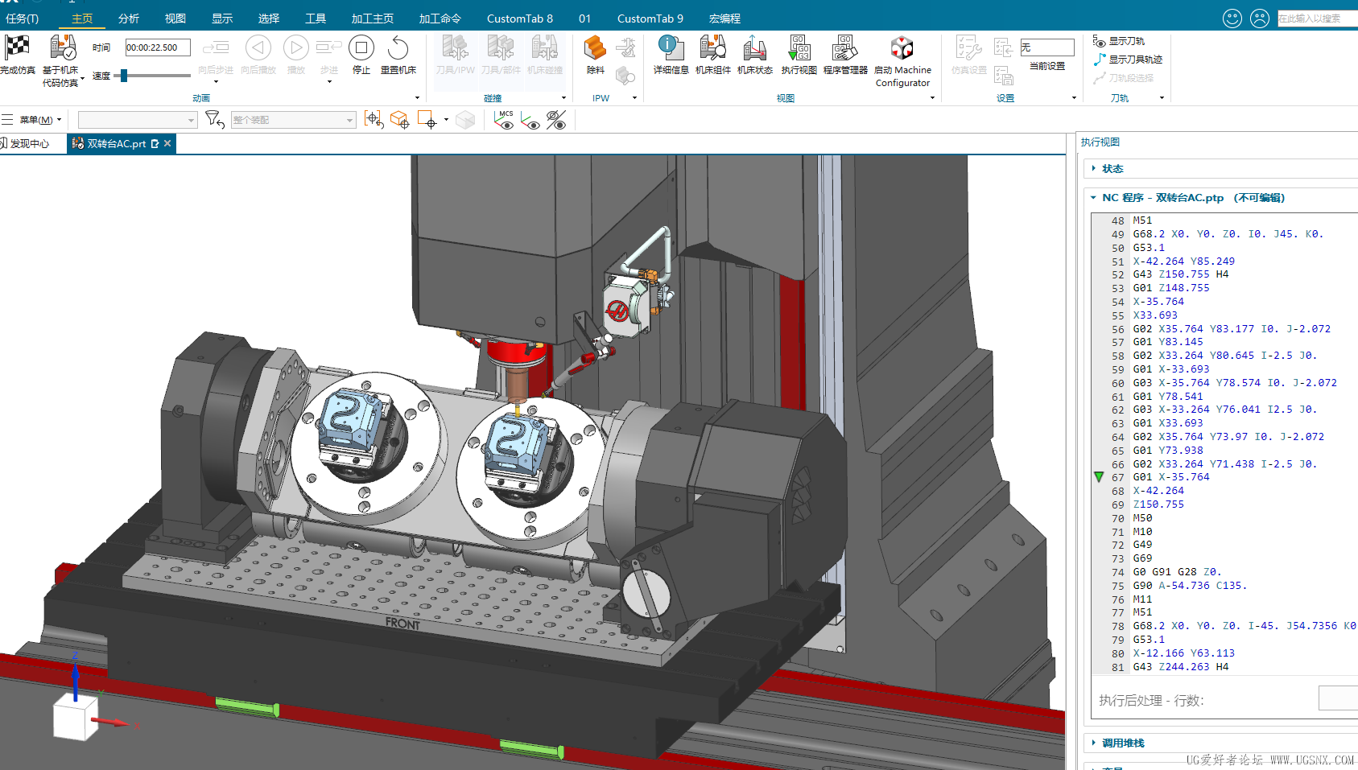Open the 加工命令 ribbon tab
The height and width of the screenshot is (770, 1358).
[x=440, y=19]
